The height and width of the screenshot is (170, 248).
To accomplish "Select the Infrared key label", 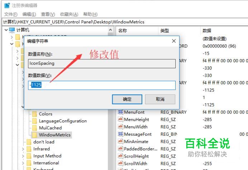I will [42, 149].
